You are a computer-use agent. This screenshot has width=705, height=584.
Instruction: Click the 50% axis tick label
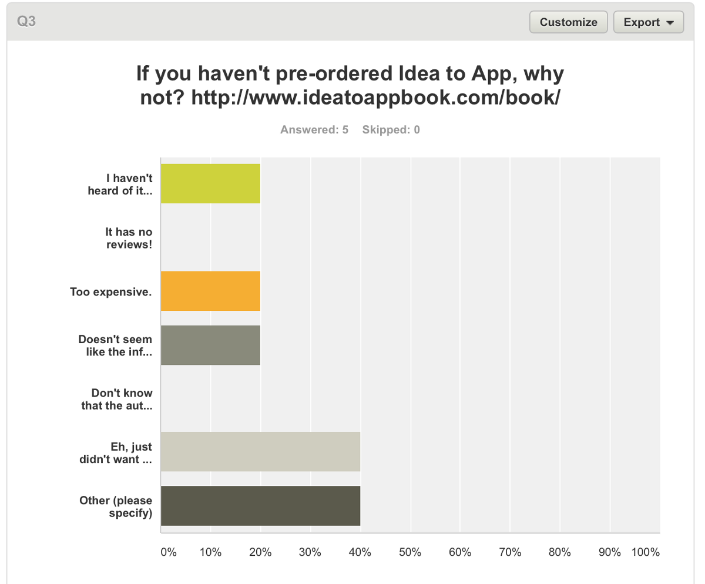410,552
